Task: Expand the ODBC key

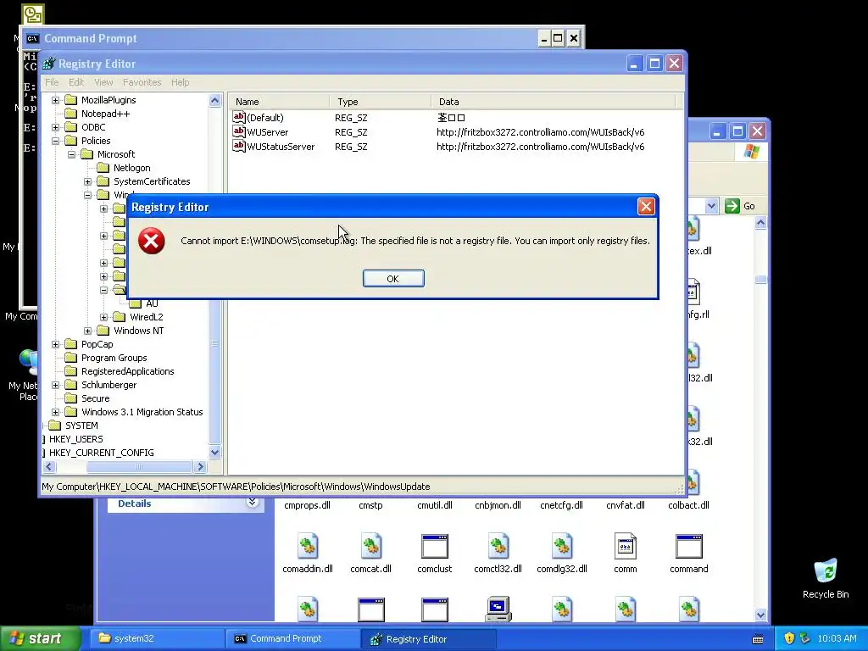Action: pyautogui.click(x=55, y=127)
